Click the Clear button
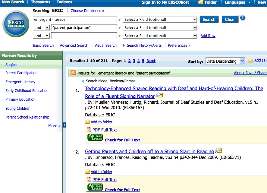This screenshot has width=267, height=193. point(230,19)
